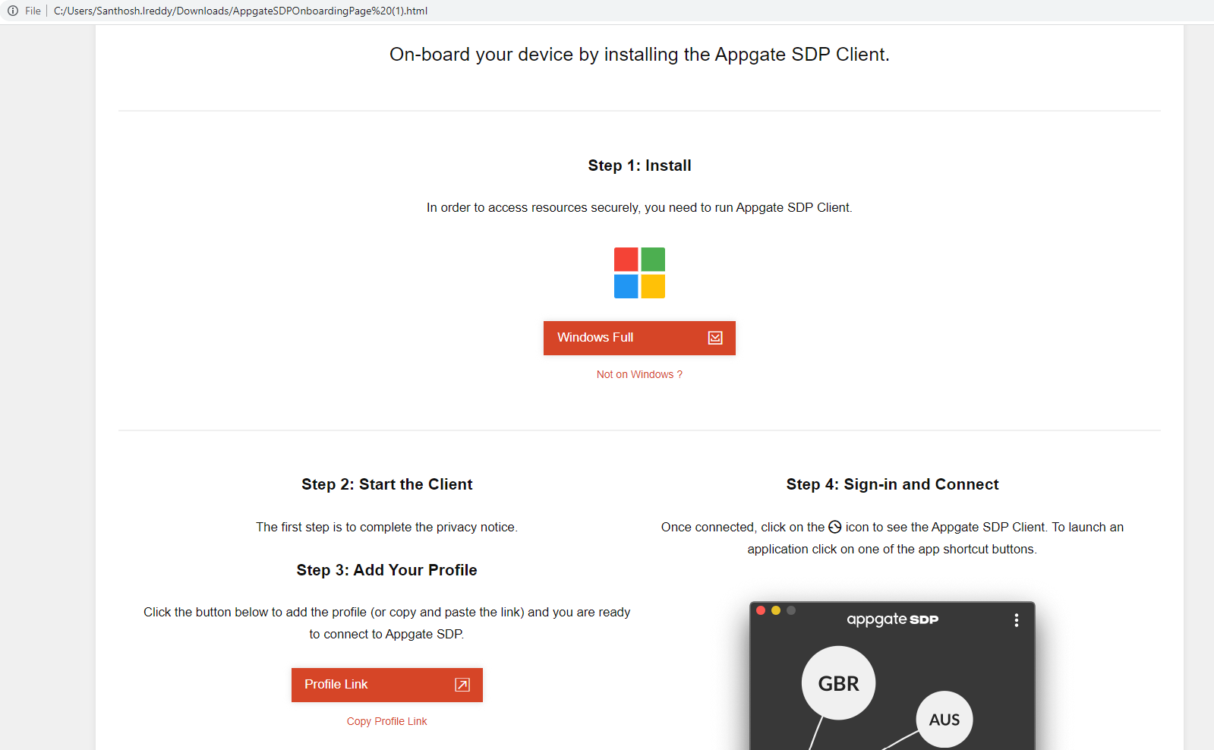Click the blue square of the Windows logo
1214x750 pixels.
point(626,286)
